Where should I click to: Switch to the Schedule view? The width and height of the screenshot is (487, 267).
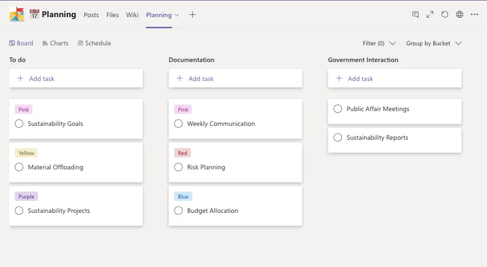point(94,43)
